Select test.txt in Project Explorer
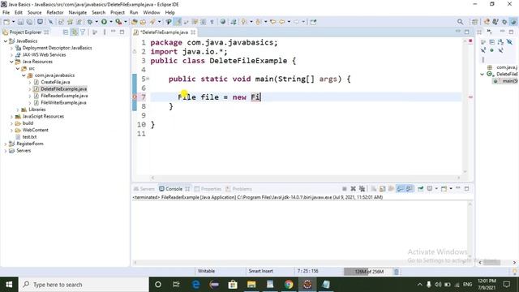Screen dimensions: 519x292 tap(29, 137)
